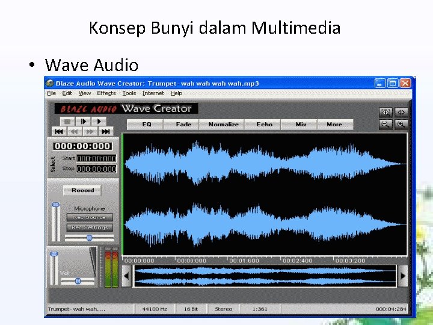Apply the Normalize effect button
The width and height of the screenshot is (433, 325).
(x=223, y=125)
